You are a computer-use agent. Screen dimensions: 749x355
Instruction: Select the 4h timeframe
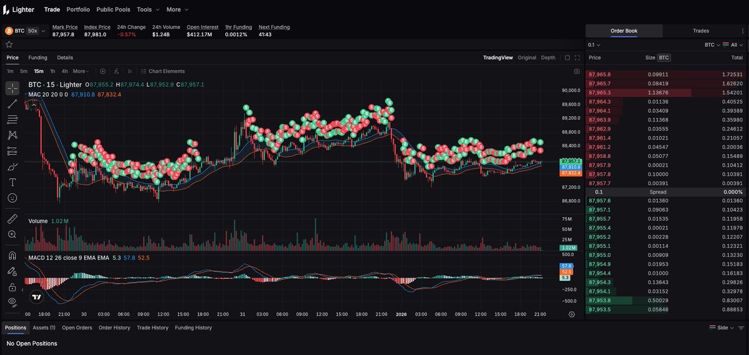pos(65,71)
